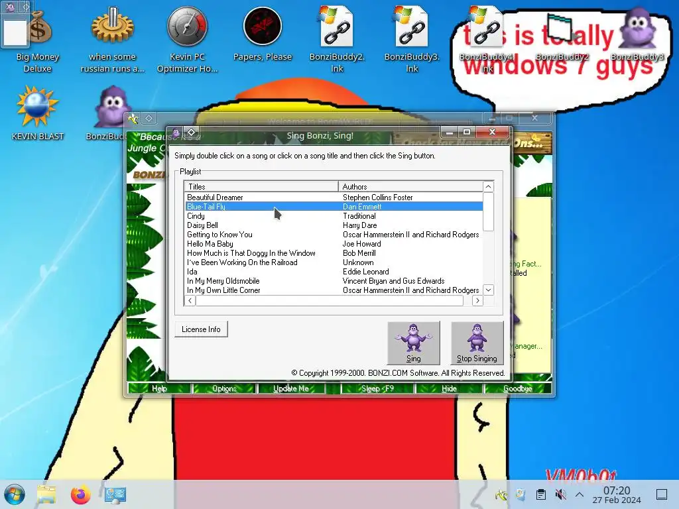Click playlist horizontal scroll right arrow
679x509 pixels.
pyautogui.click(x=477, y=300)
